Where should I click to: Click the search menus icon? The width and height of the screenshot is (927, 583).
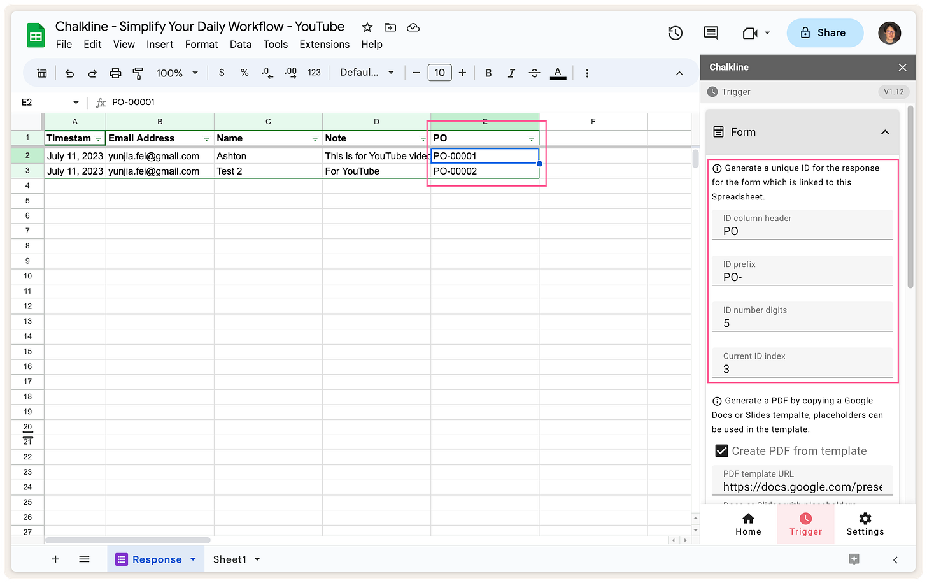coord(42,73)
